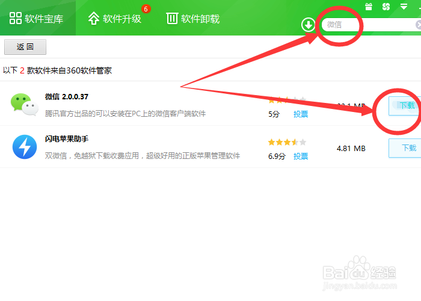This screenshot has width=421, height=301.
Task: Download 闪电苹果助手 with 下载 button
Action: pyautogui.click(x=405, y=148)
